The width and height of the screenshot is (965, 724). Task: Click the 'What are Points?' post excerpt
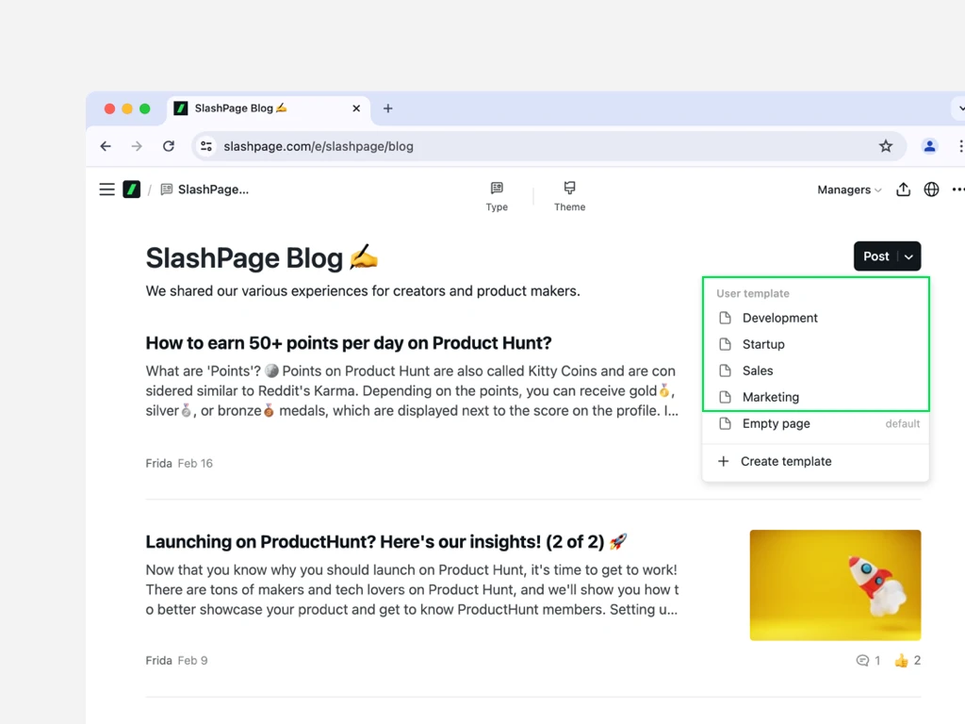413,391
